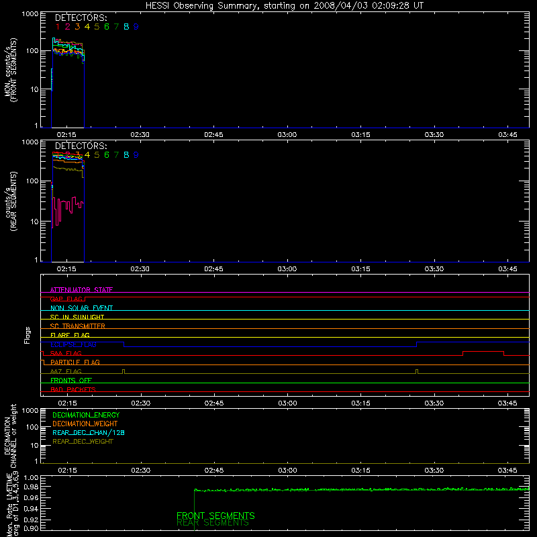Click the DECIMATION_ENERGY legend entry
This screenshot has width=537, height=537.
pyautogui.click(x=86, y=415)
